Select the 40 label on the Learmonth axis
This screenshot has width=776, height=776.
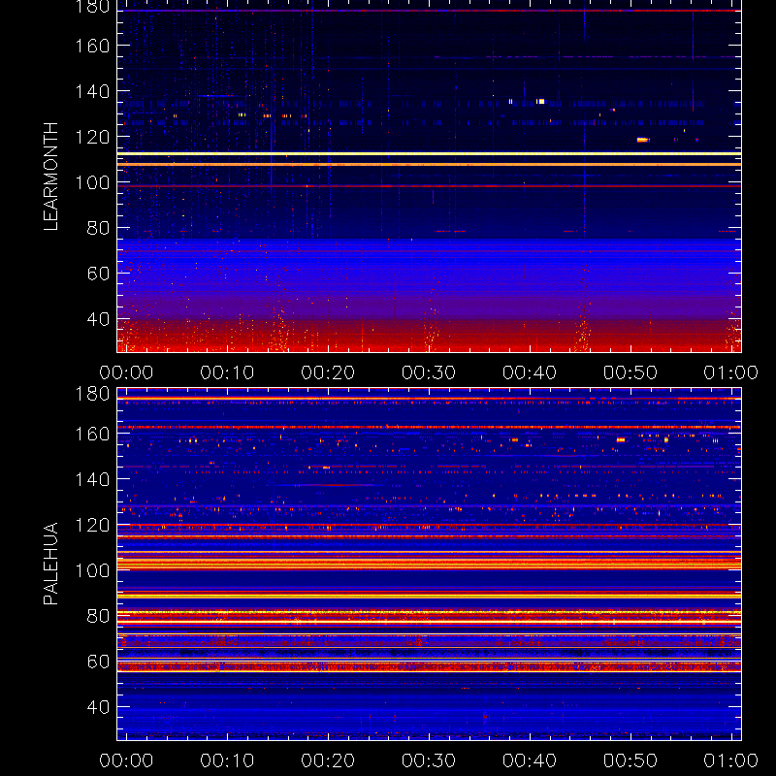[98, 319]
